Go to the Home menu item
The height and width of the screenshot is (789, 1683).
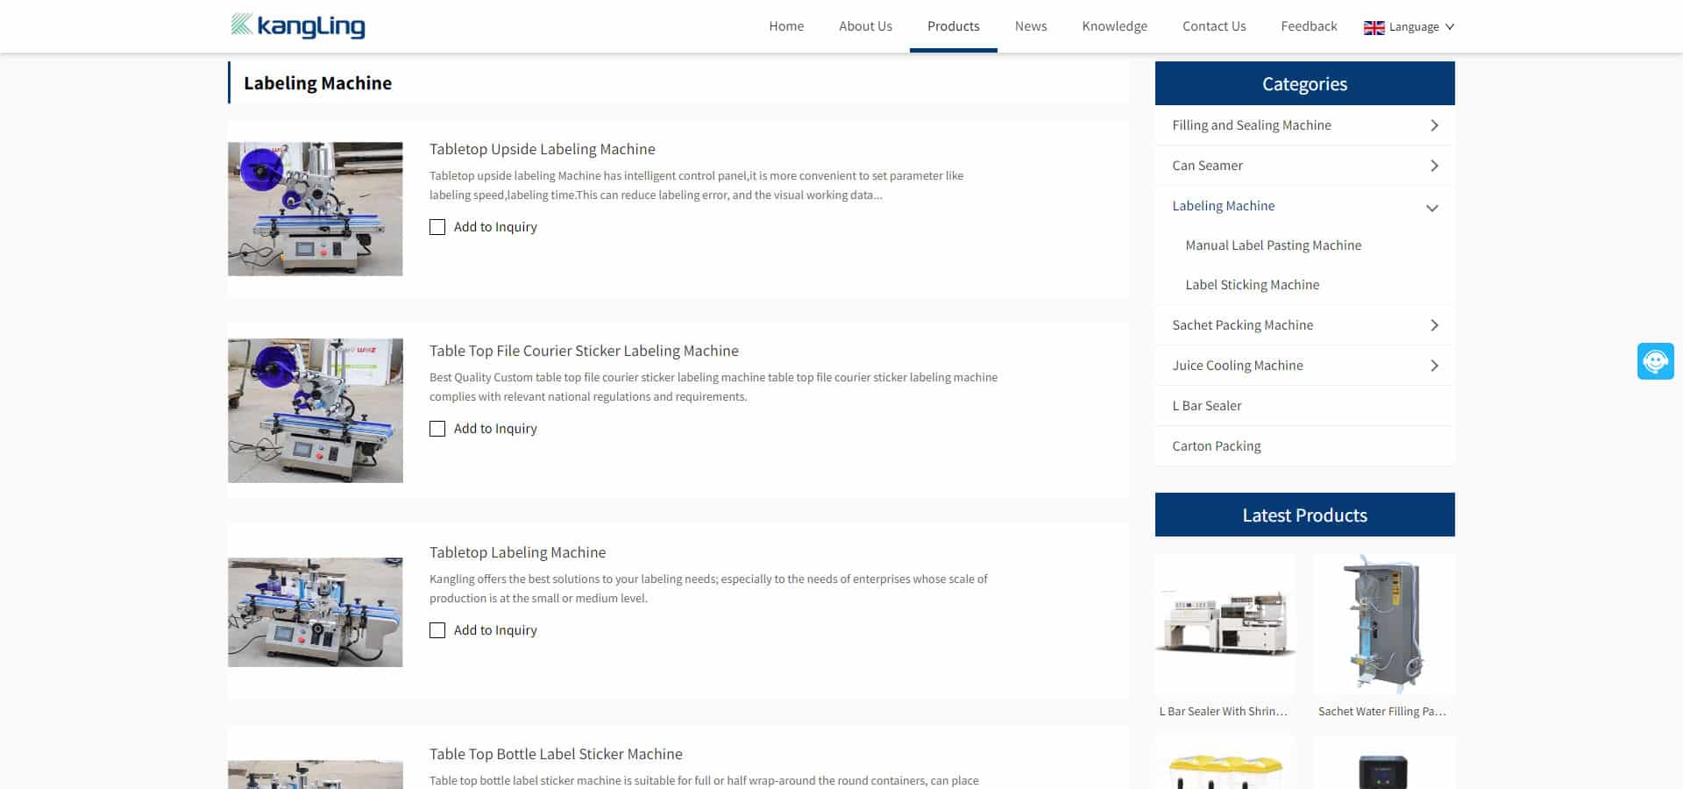tap(786, 26)
